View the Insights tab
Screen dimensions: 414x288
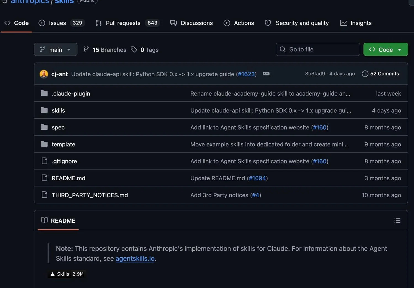tap(356, 23)
